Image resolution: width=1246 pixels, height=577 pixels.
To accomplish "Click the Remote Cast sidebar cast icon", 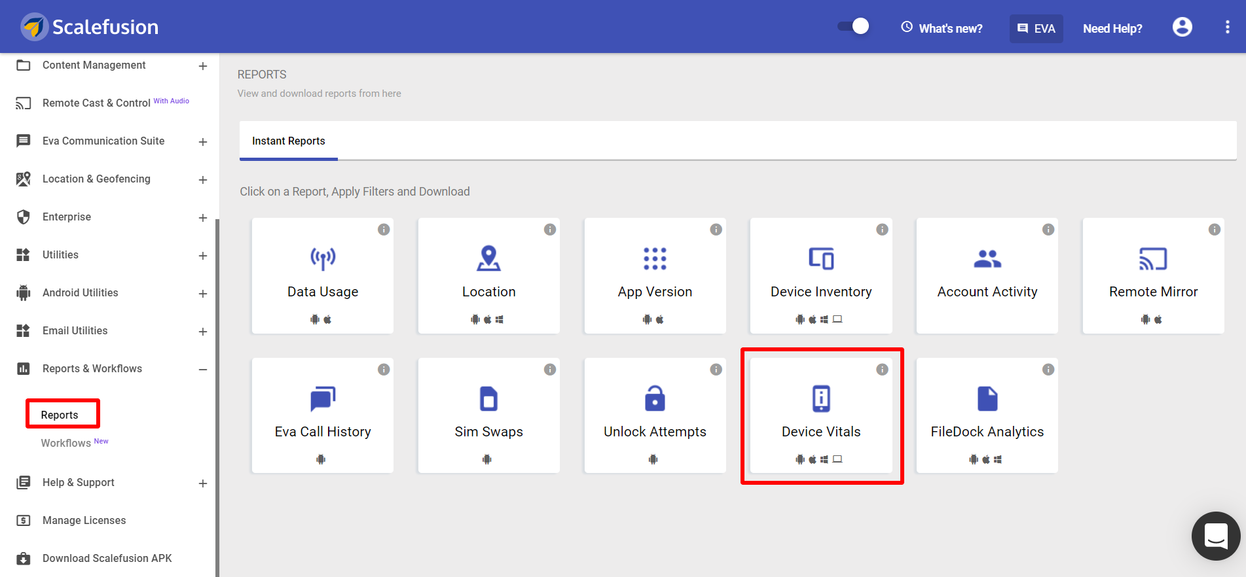I will tap(24, 103).
